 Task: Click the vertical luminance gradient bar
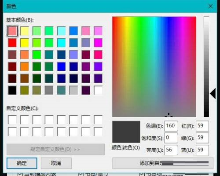click(x=206, y=67)
